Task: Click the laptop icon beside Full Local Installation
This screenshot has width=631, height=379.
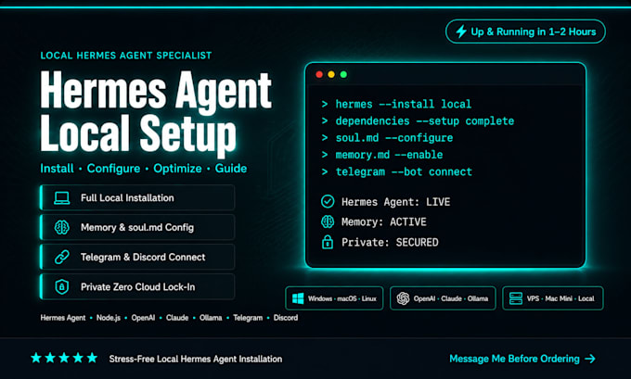Action: pyautogui.click(x=61, y=197)
